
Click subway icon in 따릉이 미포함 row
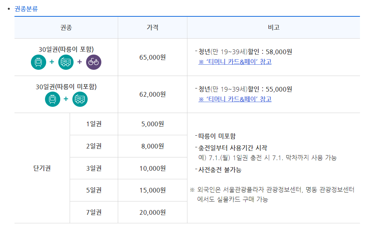pyautogui.click(x=52, y=99)
